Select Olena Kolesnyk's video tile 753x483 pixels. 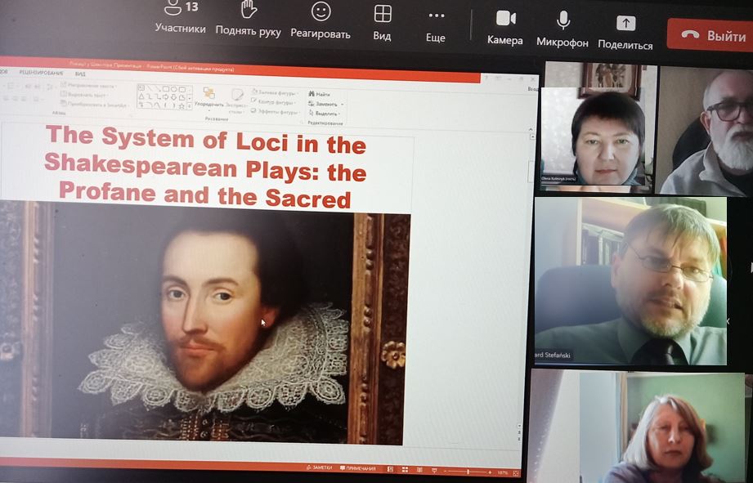(x=597, y=125)
